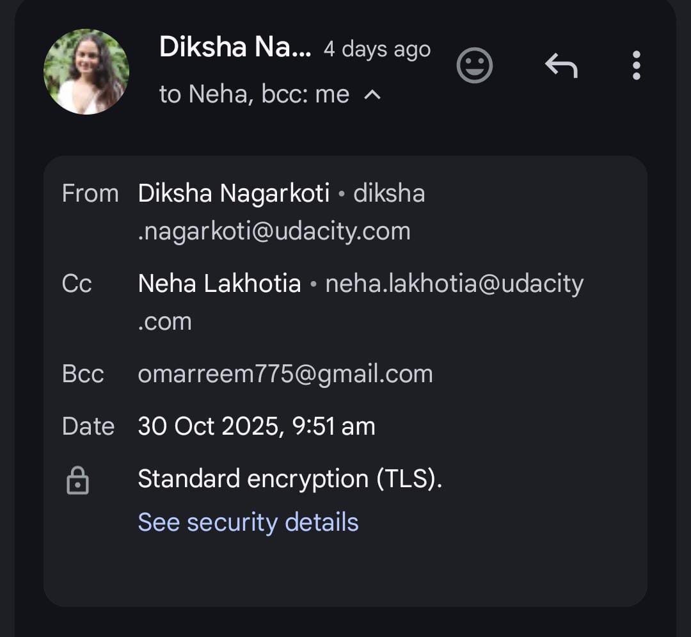Screen dimensions: 691x637
Task: Tap the "4 days ago" timestamp
Action: point(377,49)
